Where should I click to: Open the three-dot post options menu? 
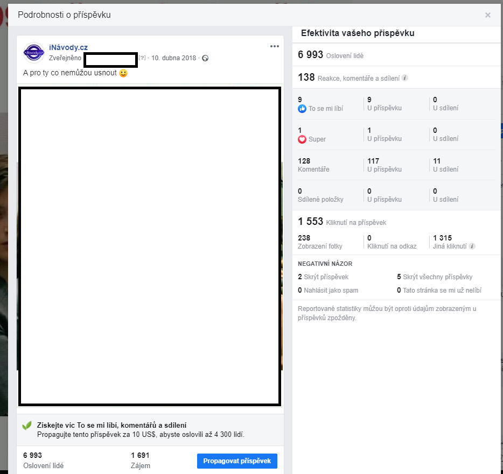click(274, 46)
